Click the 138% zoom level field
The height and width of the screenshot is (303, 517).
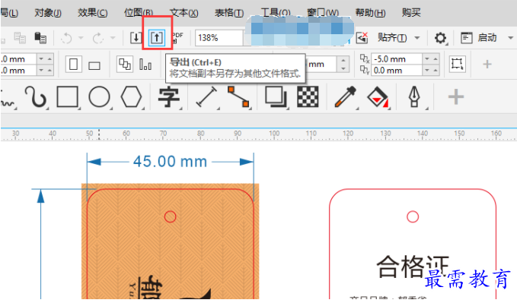[x=219, y=38]
